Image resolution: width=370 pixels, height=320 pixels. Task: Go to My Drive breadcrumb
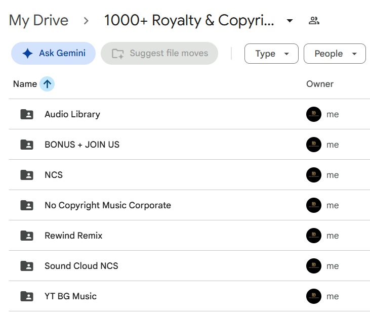click(38, 21)
